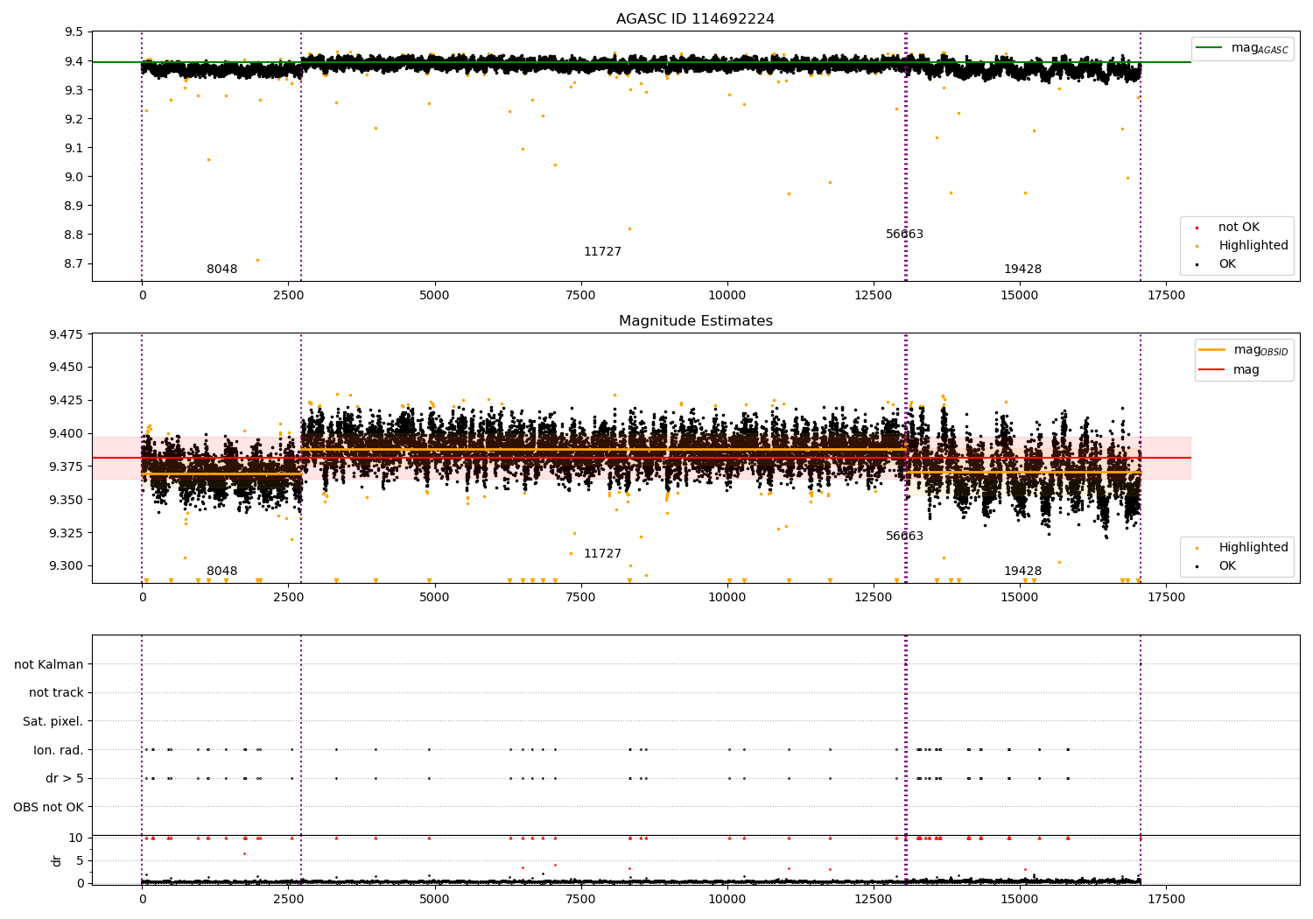Click the 'dr > 5' flag row label

[65, 779]
